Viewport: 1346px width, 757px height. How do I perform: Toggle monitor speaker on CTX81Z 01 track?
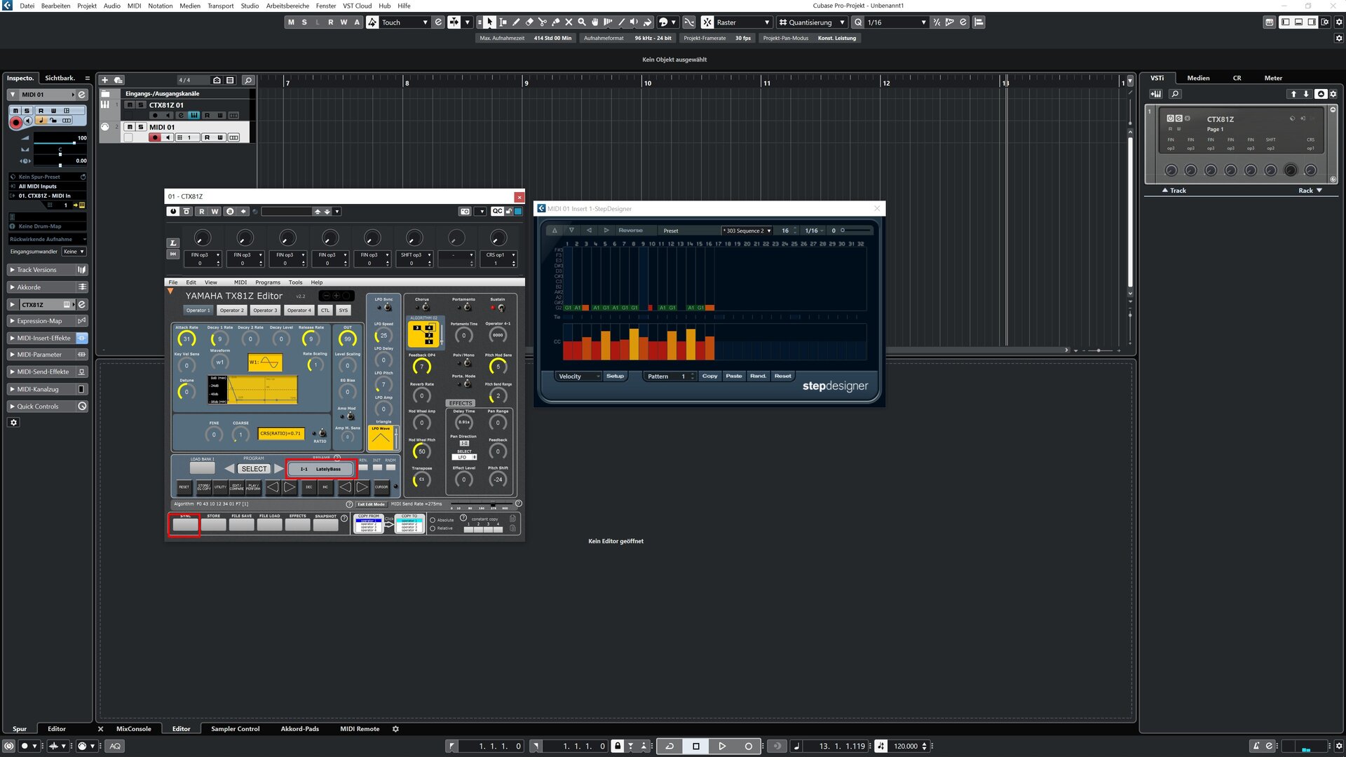pyautogui.click(x=168, y=115)
